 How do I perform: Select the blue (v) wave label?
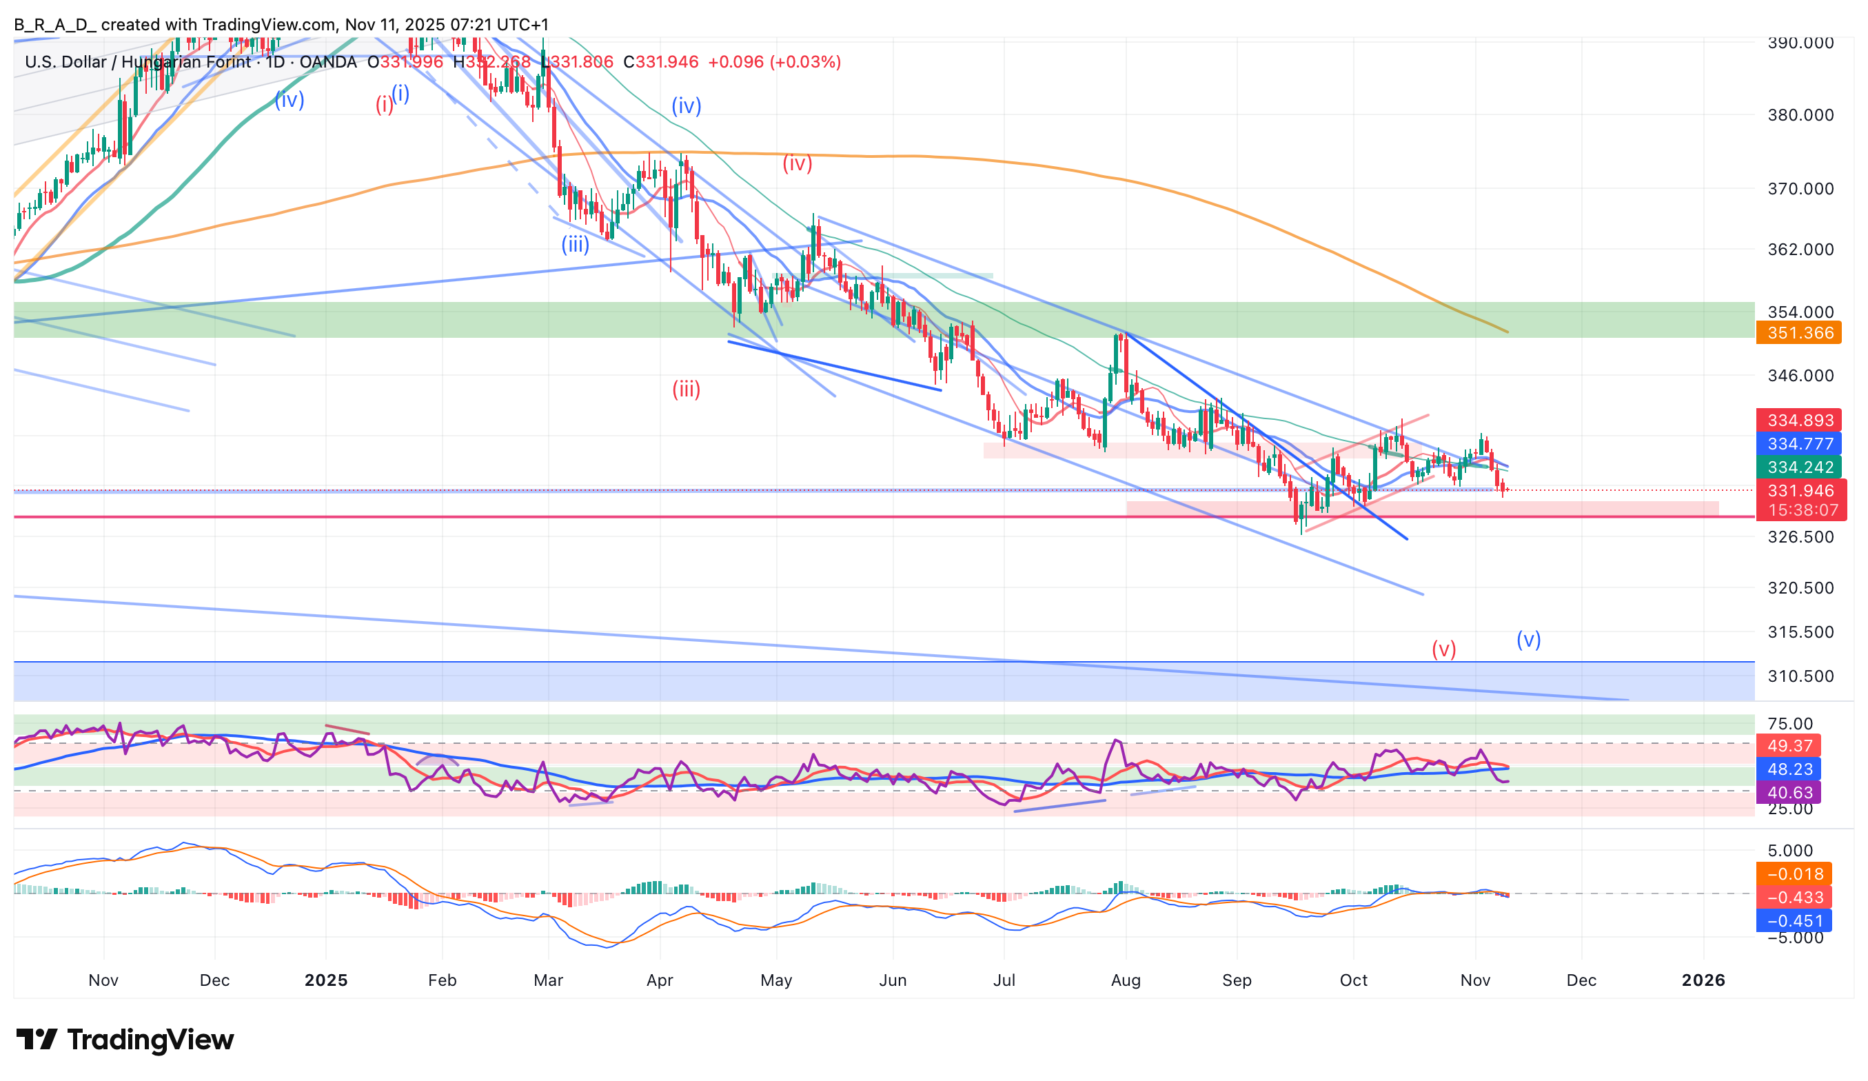pyautogui.click(x=1528, y=639)
